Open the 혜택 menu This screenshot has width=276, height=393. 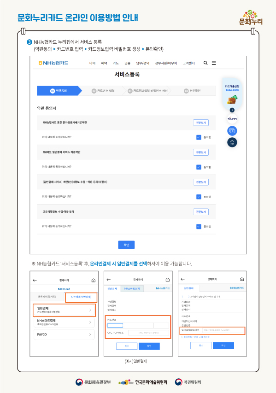[104, 63]
